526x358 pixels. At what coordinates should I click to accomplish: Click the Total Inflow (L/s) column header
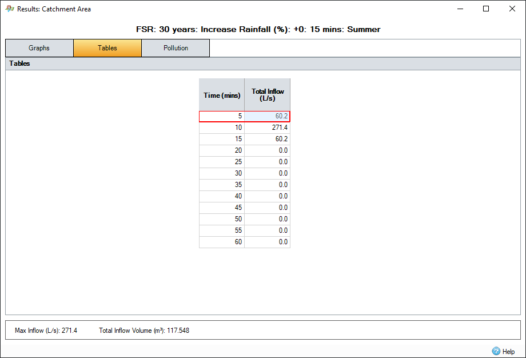268,95
